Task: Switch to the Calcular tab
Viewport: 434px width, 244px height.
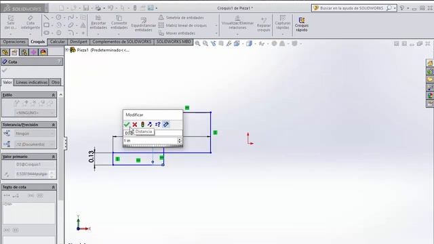Action: pos(57,42)
